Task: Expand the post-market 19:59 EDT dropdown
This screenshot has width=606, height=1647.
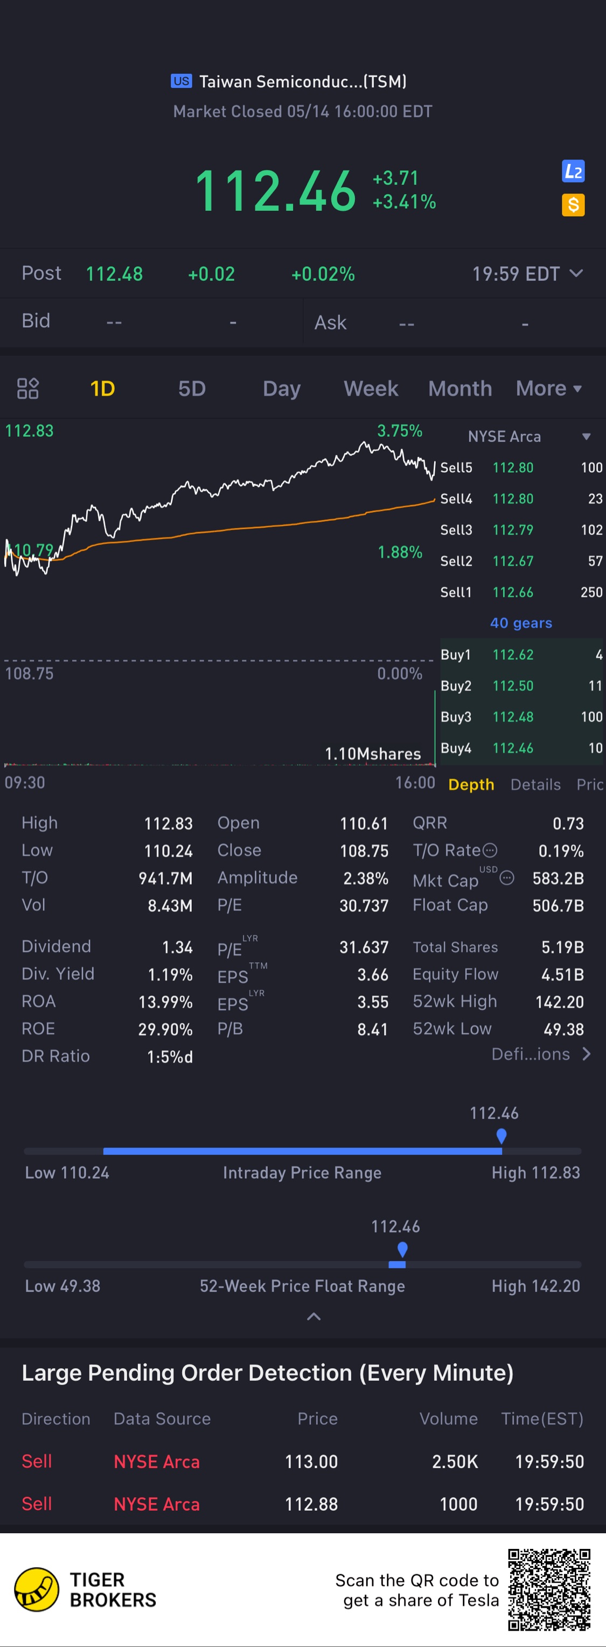Action: (527, 274)
